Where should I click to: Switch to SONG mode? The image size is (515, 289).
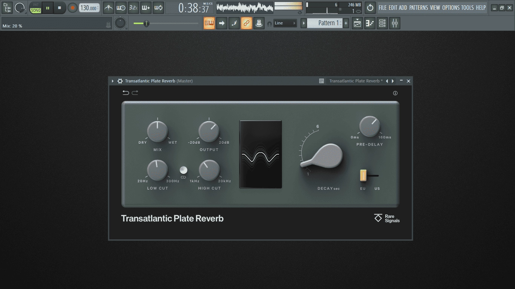(36, 11)
